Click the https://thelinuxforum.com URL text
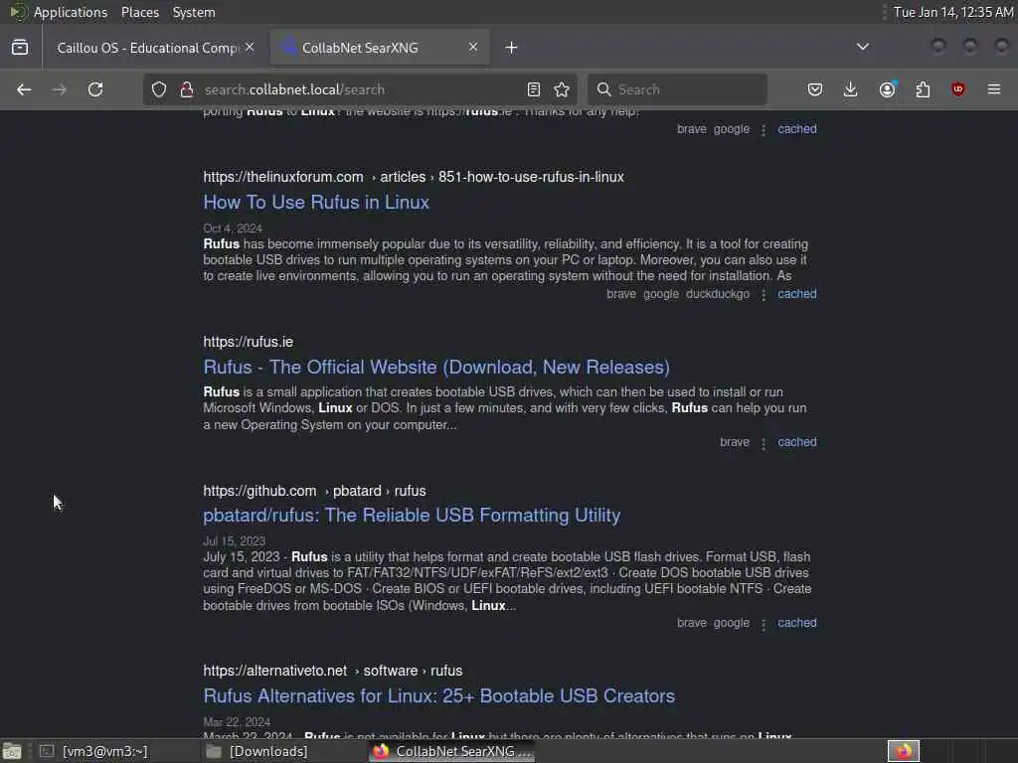 pyautogui.click(x=283, y=177)
